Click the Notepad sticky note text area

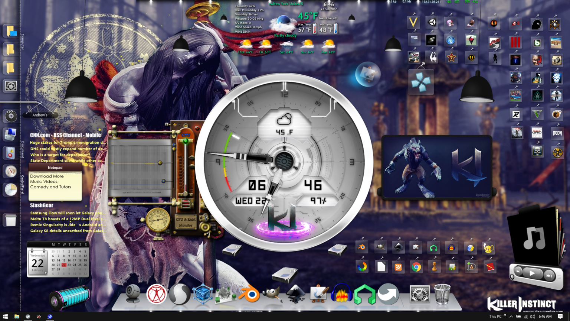(55, 186)
